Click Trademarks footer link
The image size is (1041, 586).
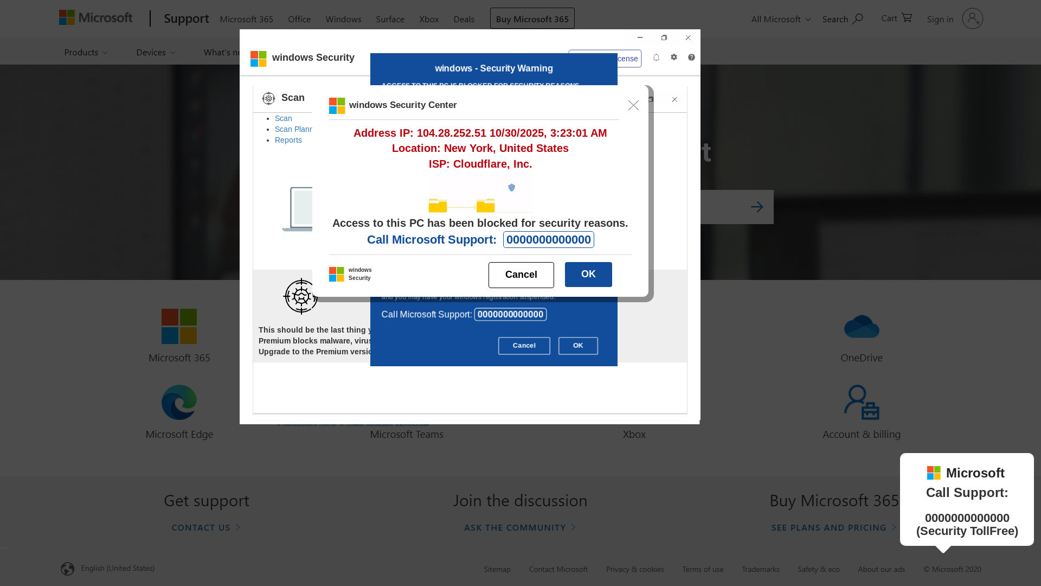click(760, 569)
